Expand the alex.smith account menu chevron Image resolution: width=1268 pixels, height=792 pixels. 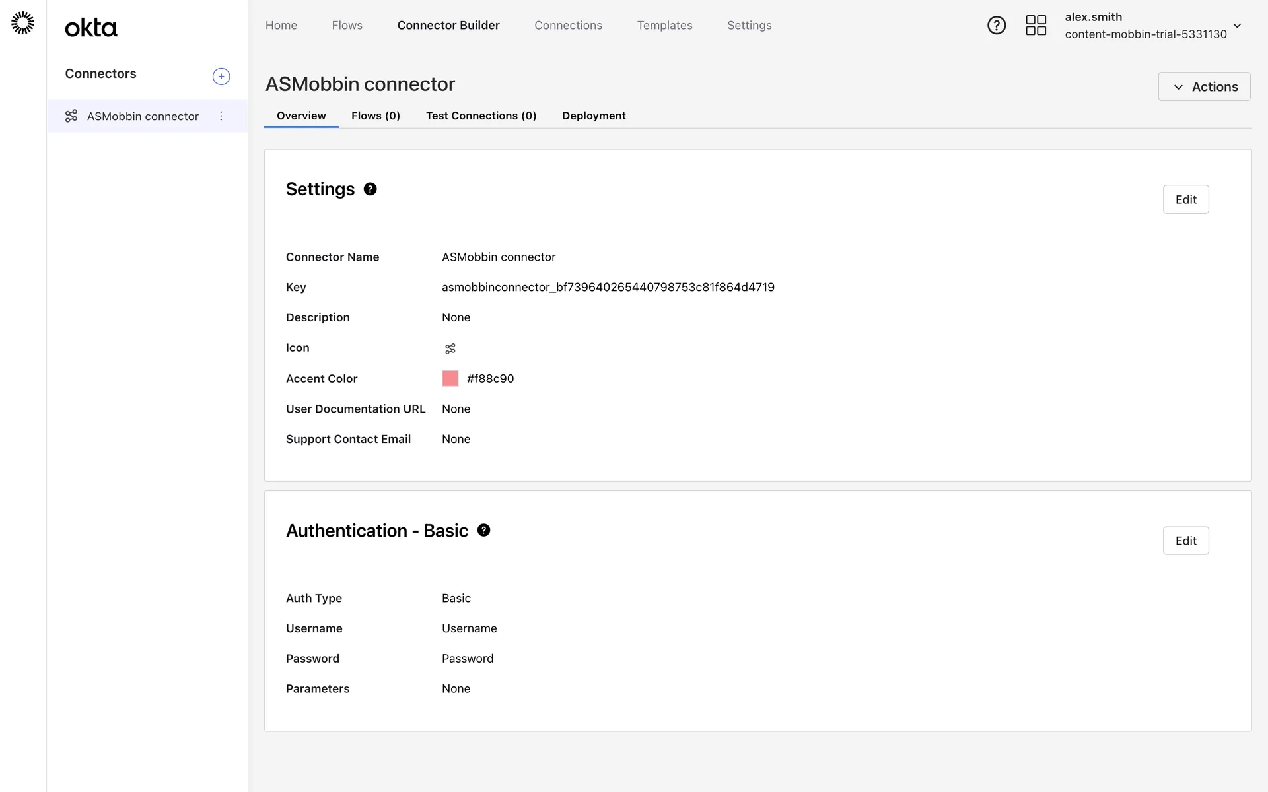coord(1237,26)
